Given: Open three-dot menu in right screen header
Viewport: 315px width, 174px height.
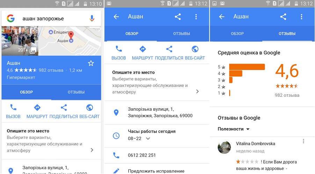Looking at the screenshot, I should coord(301,17).
